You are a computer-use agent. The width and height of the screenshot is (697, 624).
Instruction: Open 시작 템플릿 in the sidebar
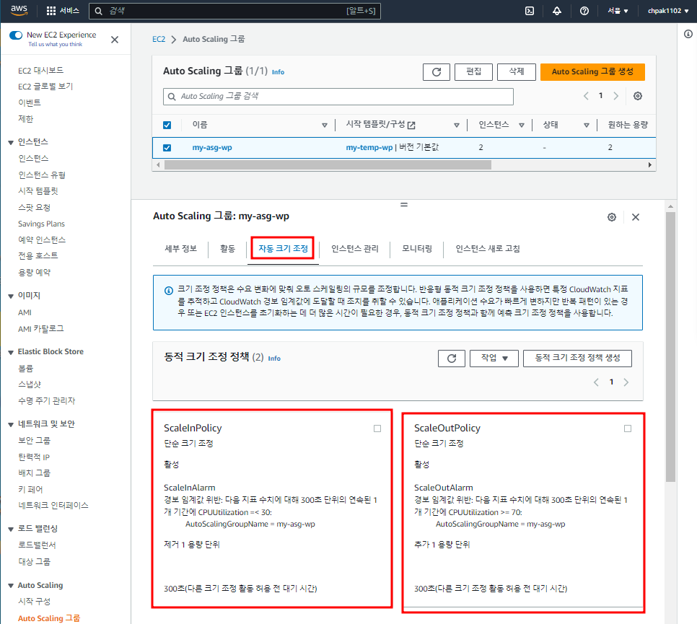tap(38, 191)
